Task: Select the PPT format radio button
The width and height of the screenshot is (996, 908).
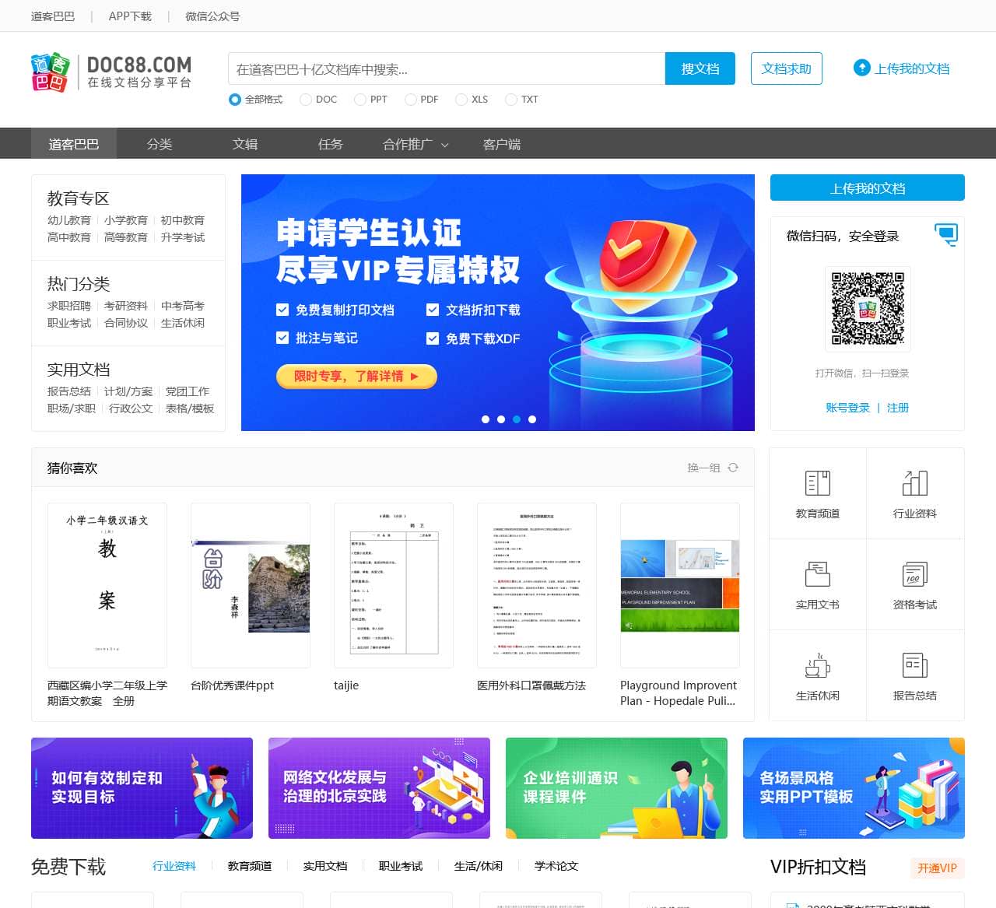Action: point(360,100)
